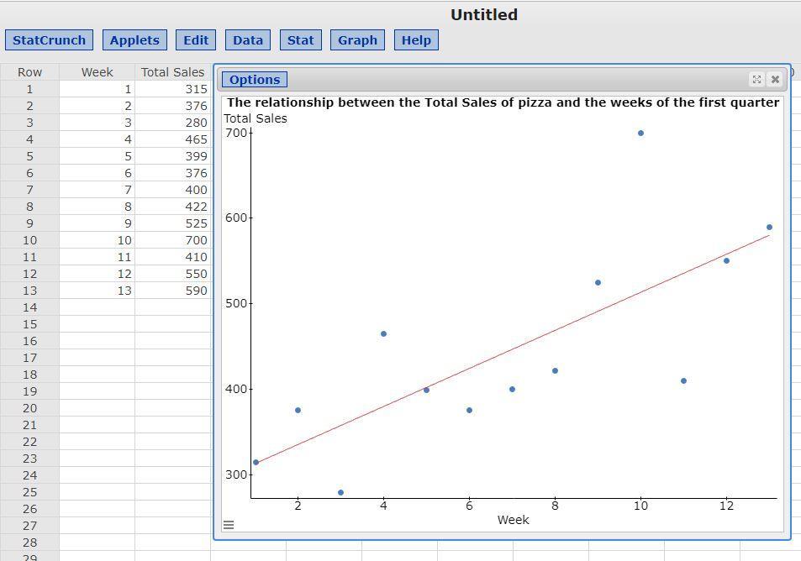Select Total Sales cell with value 400
Viewport: 801px width, 561px height.
pos(172,190)
